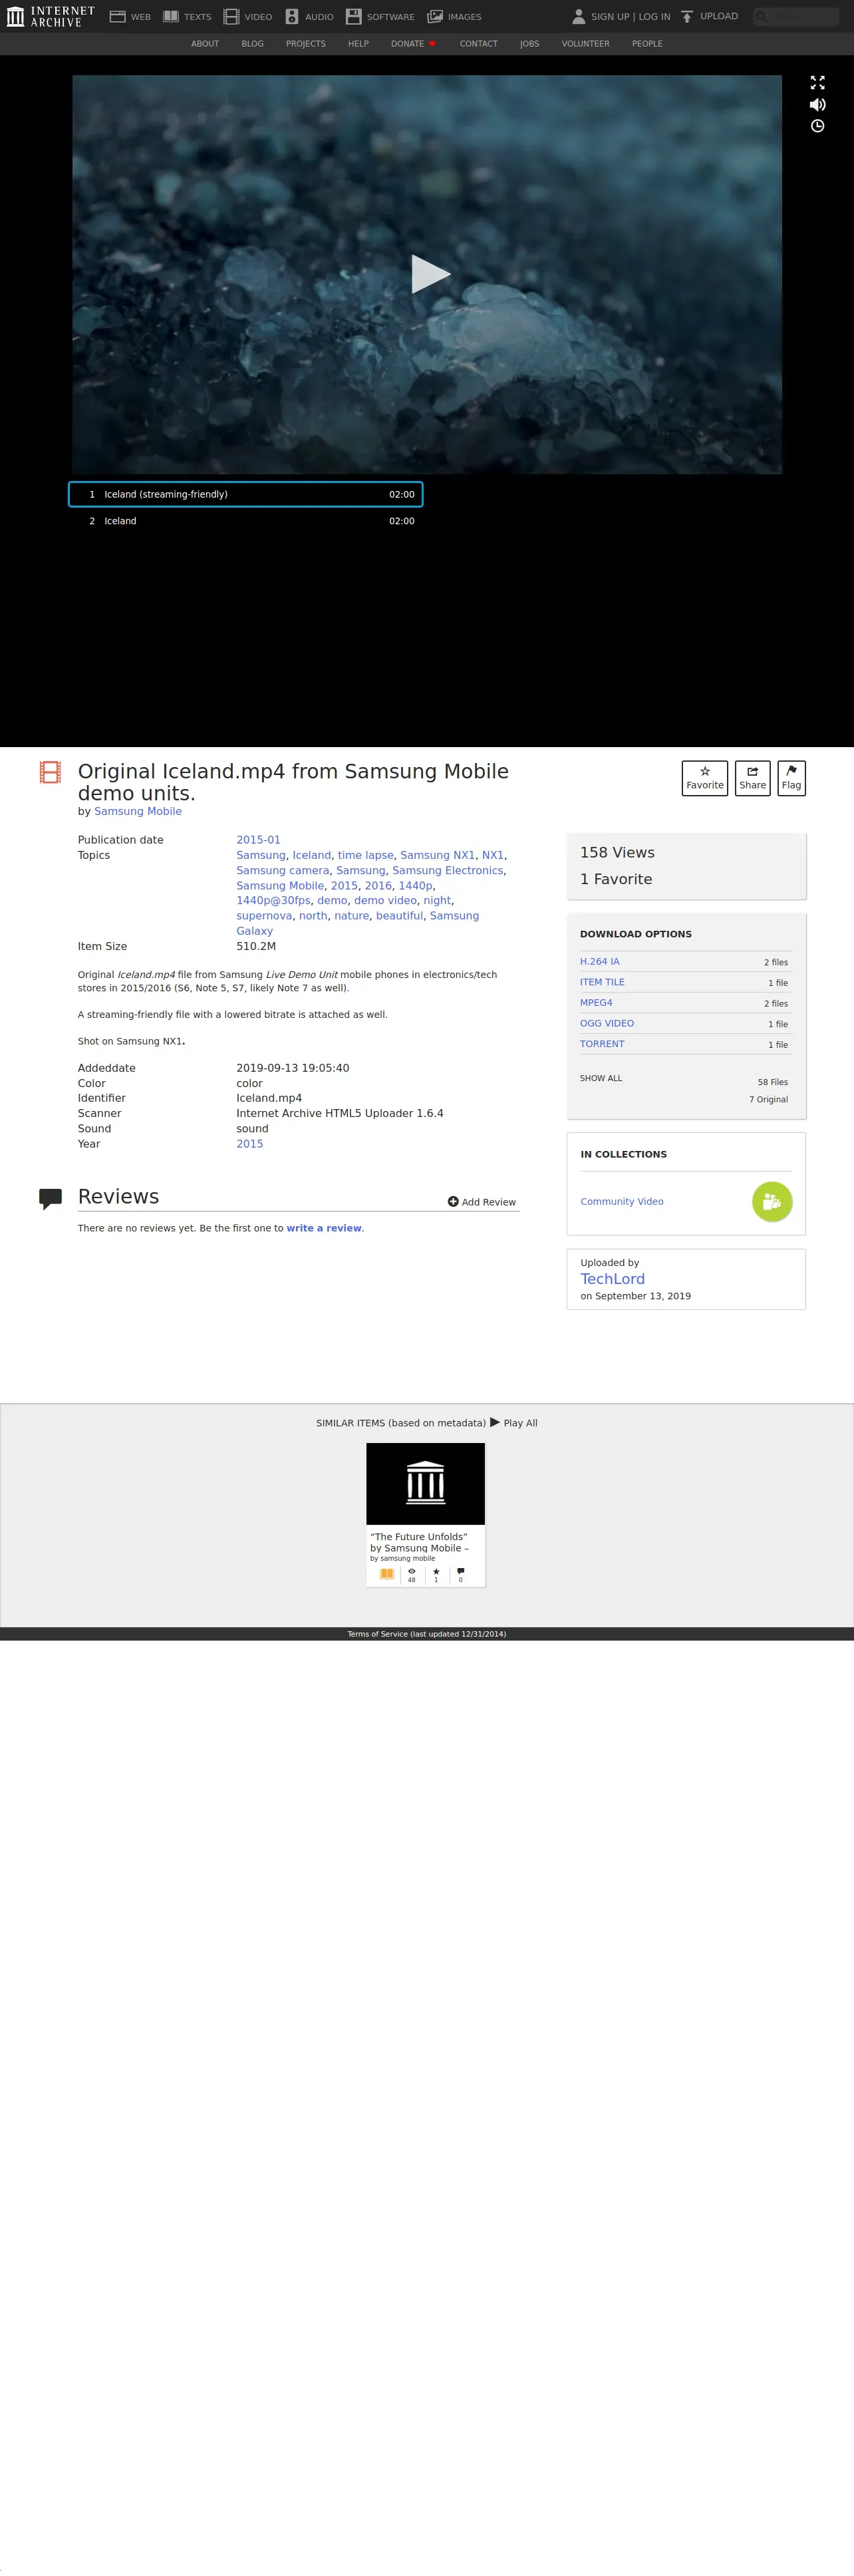Open the Video section icon
Screen dimensions: 854x2576
pos(231,17)
